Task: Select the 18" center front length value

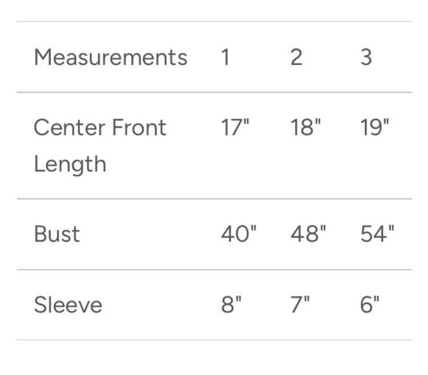Action: pos(306,128)
